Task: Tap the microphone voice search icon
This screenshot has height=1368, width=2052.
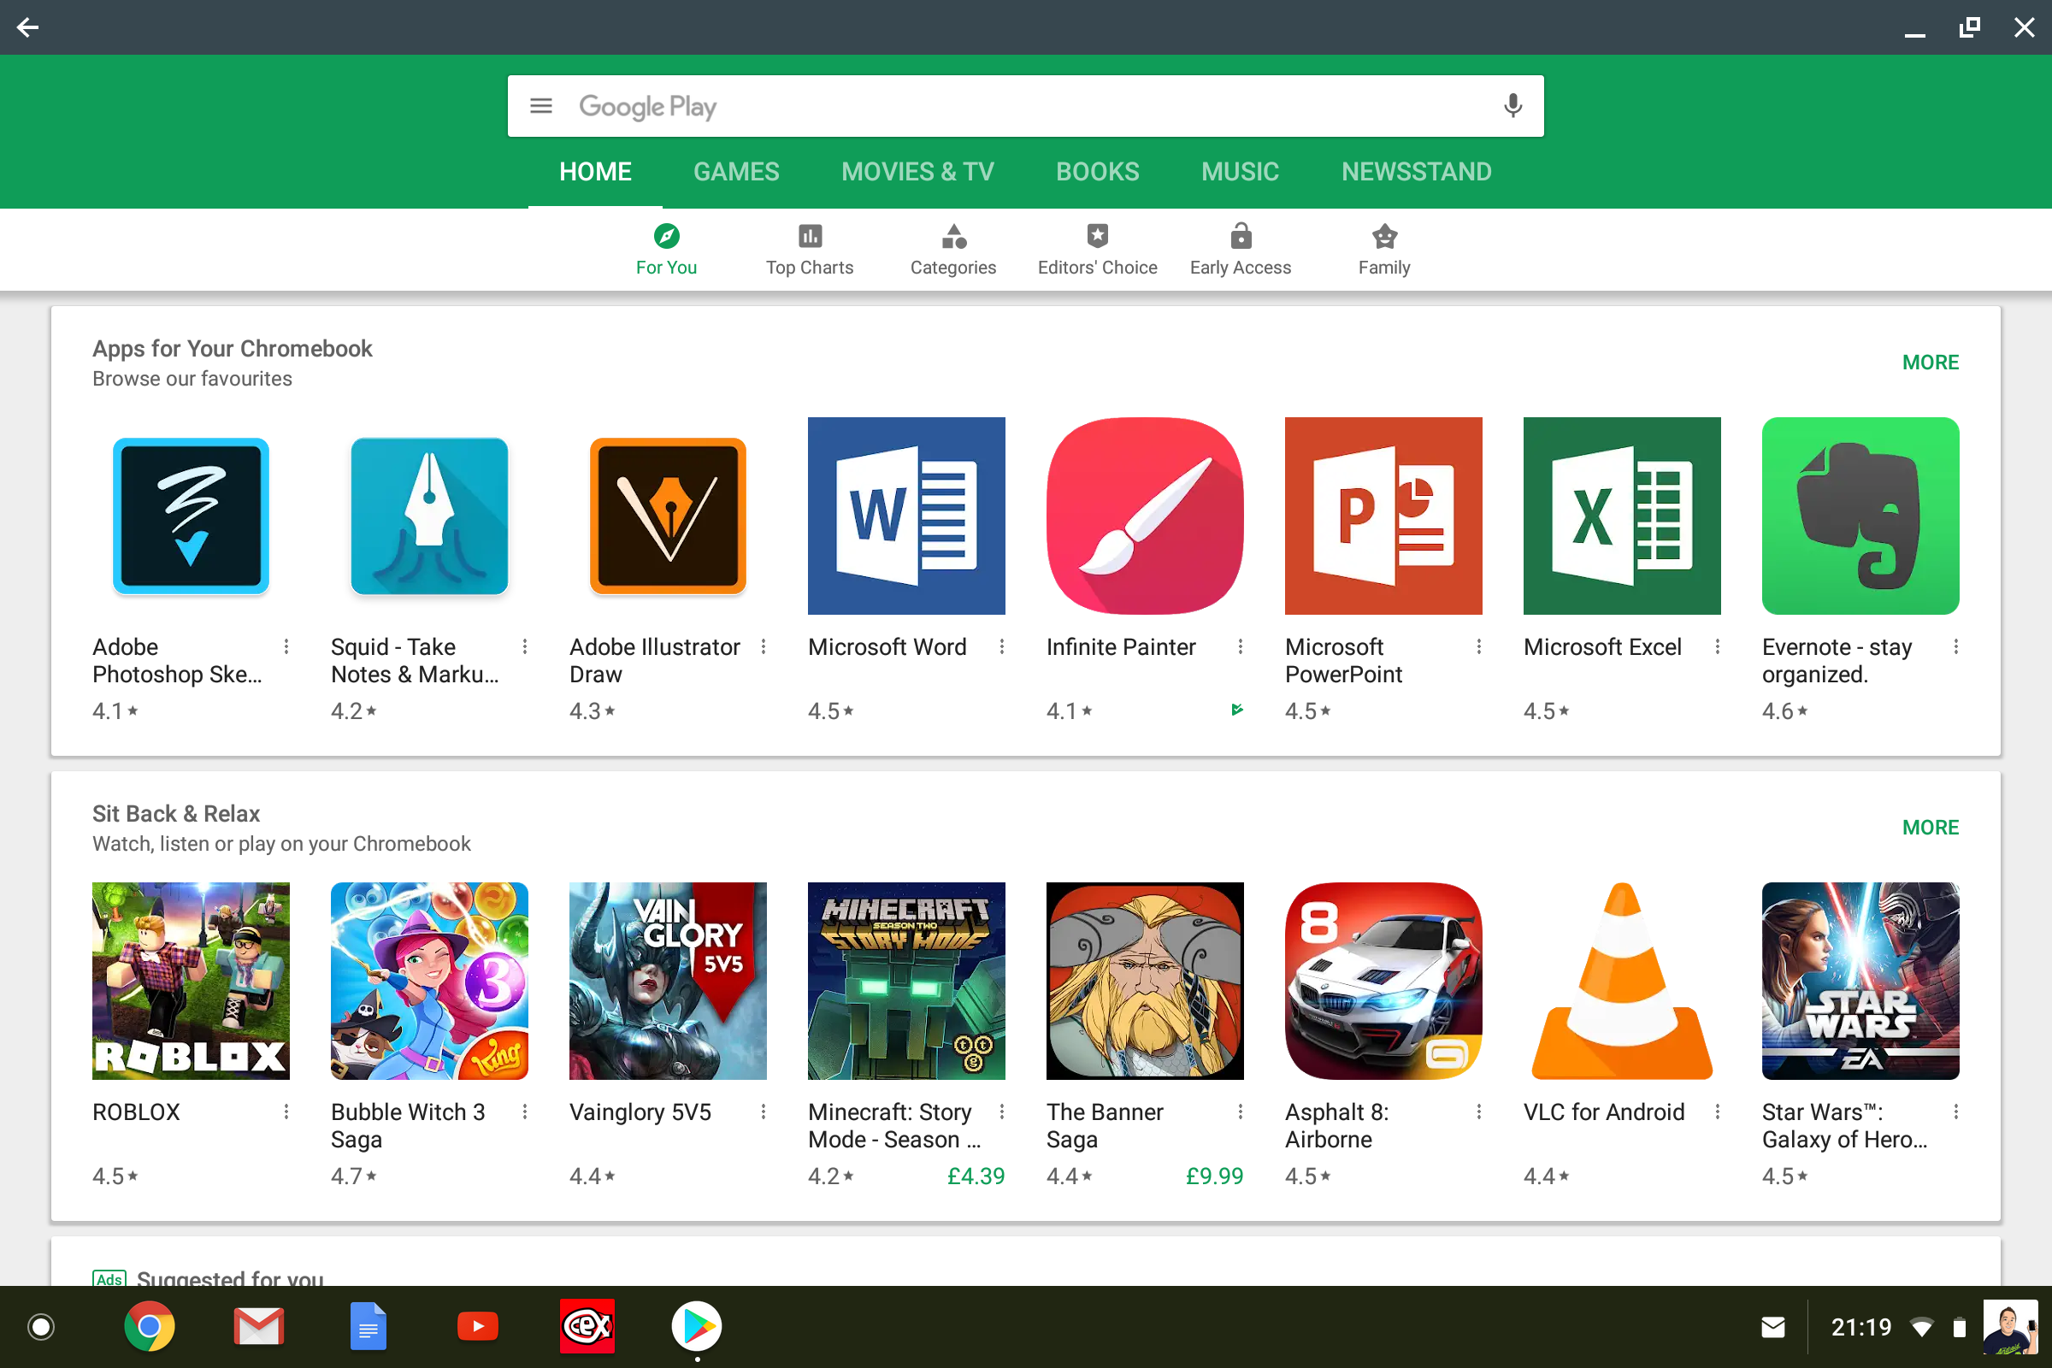Action: pos(1512,106)
